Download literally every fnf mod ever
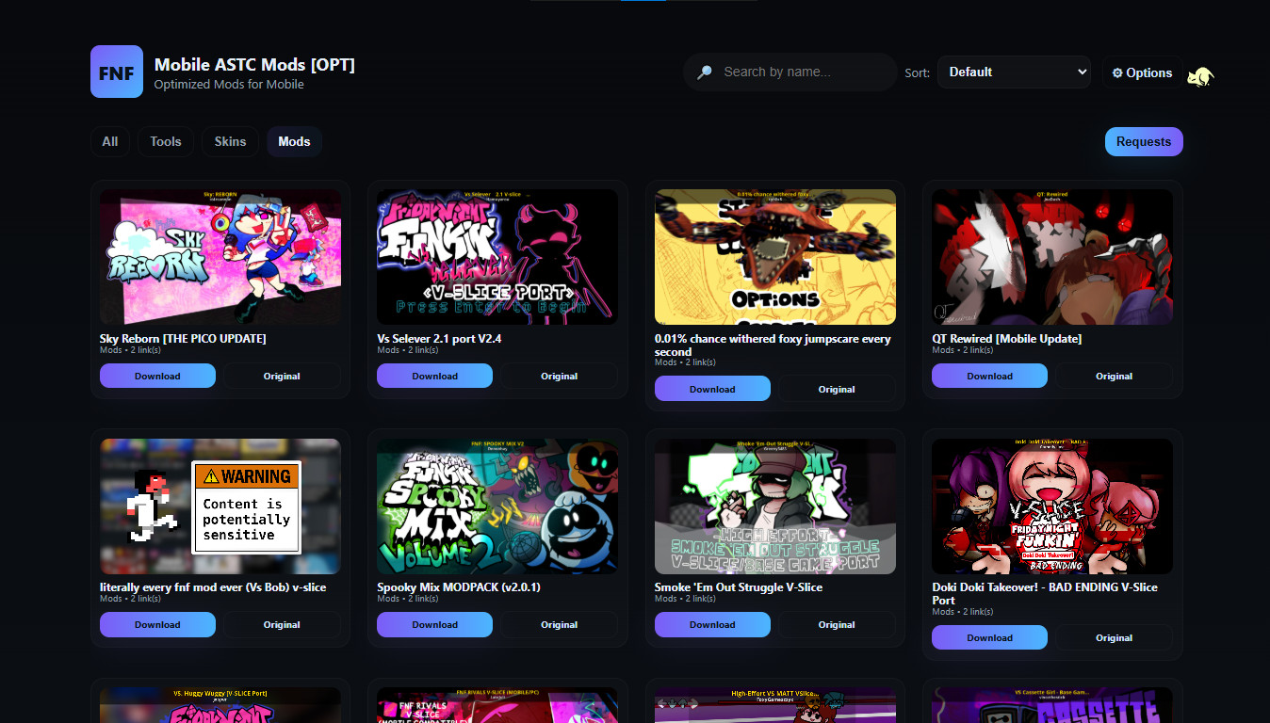Screen dimensions: 1270x723 pyautogui.click(x=157, y=624)
